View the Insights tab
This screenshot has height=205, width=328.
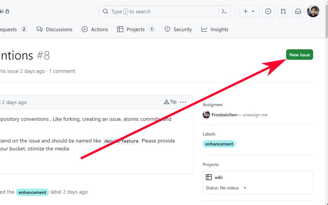[215, 30]
